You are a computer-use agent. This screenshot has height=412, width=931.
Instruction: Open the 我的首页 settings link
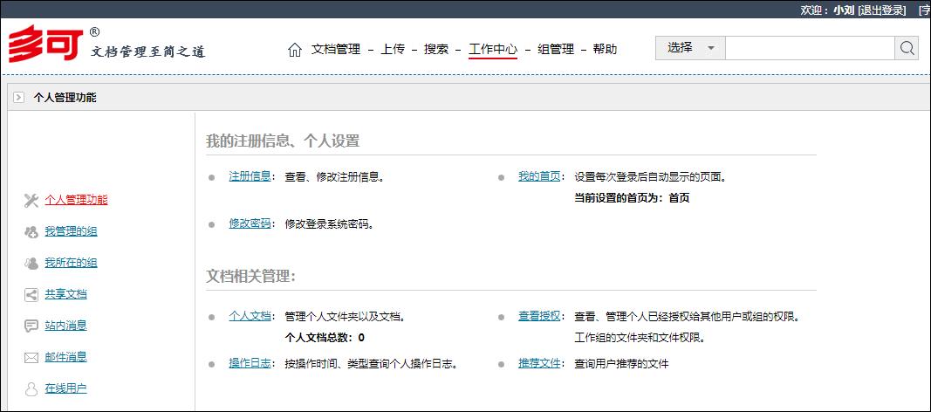coord(539,176)
